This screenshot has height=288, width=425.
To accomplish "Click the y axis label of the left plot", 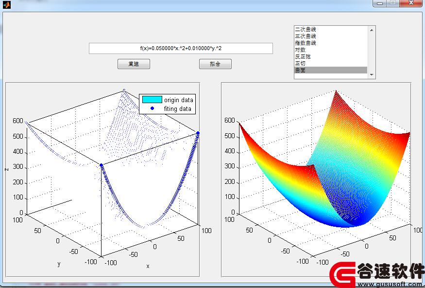I will (x=59, y=264).
